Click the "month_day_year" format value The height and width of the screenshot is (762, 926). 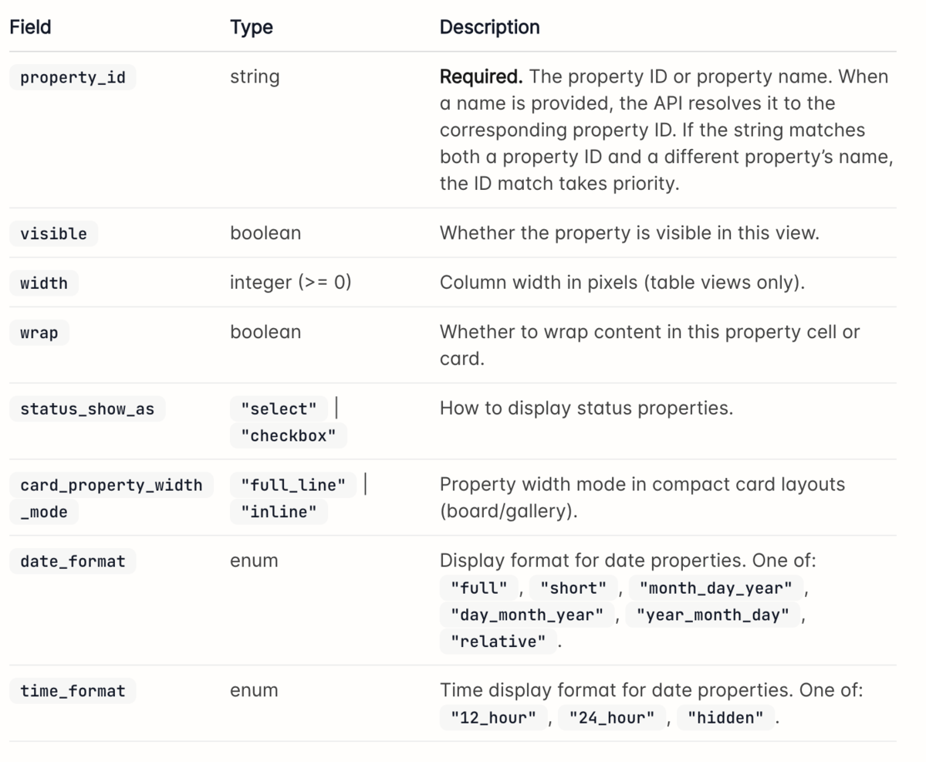[715, 588]
